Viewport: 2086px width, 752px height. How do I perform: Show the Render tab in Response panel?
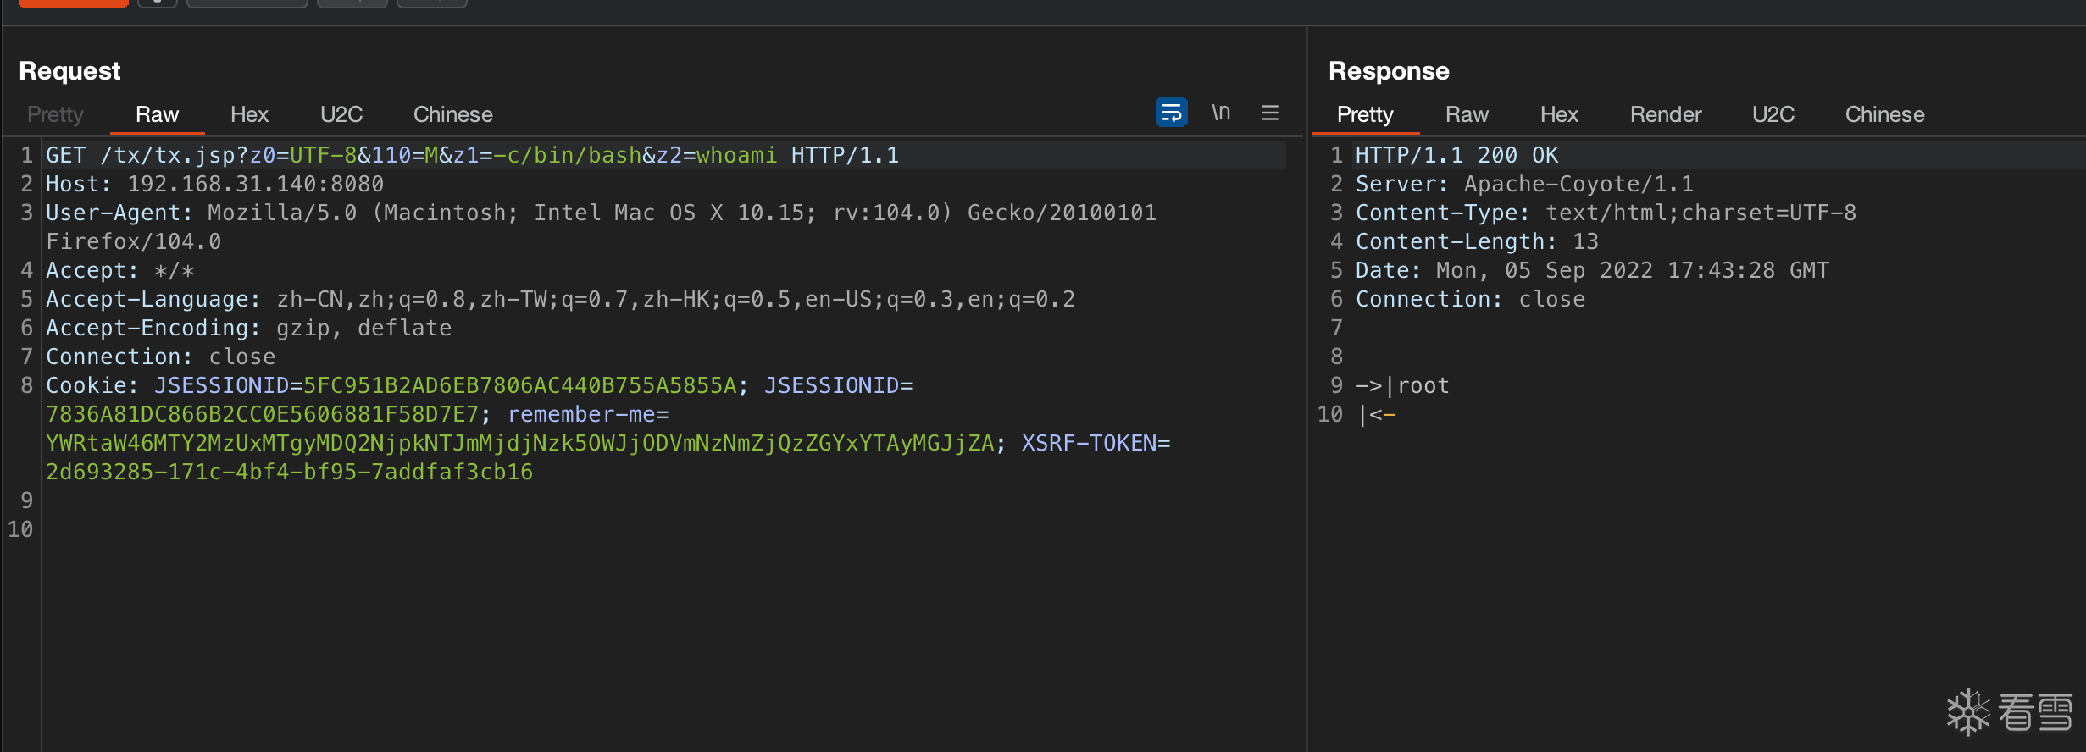point(1665,114)
